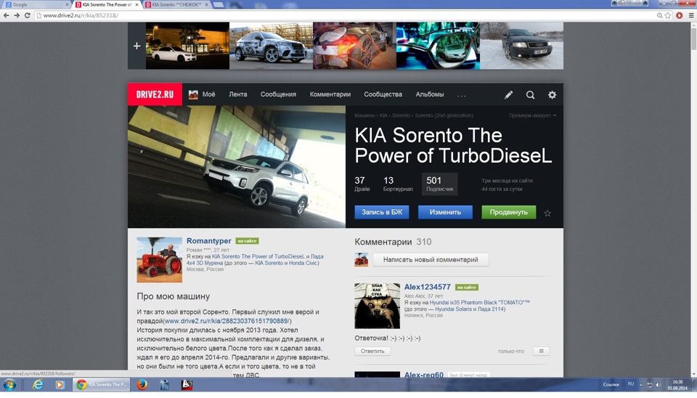Open black Audi in snow thumbnail
This screenshot has height=398, width=697.
521,46
